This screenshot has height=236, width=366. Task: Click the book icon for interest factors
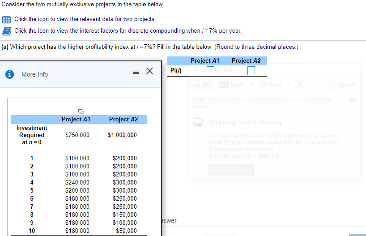(x=7, y=31)
